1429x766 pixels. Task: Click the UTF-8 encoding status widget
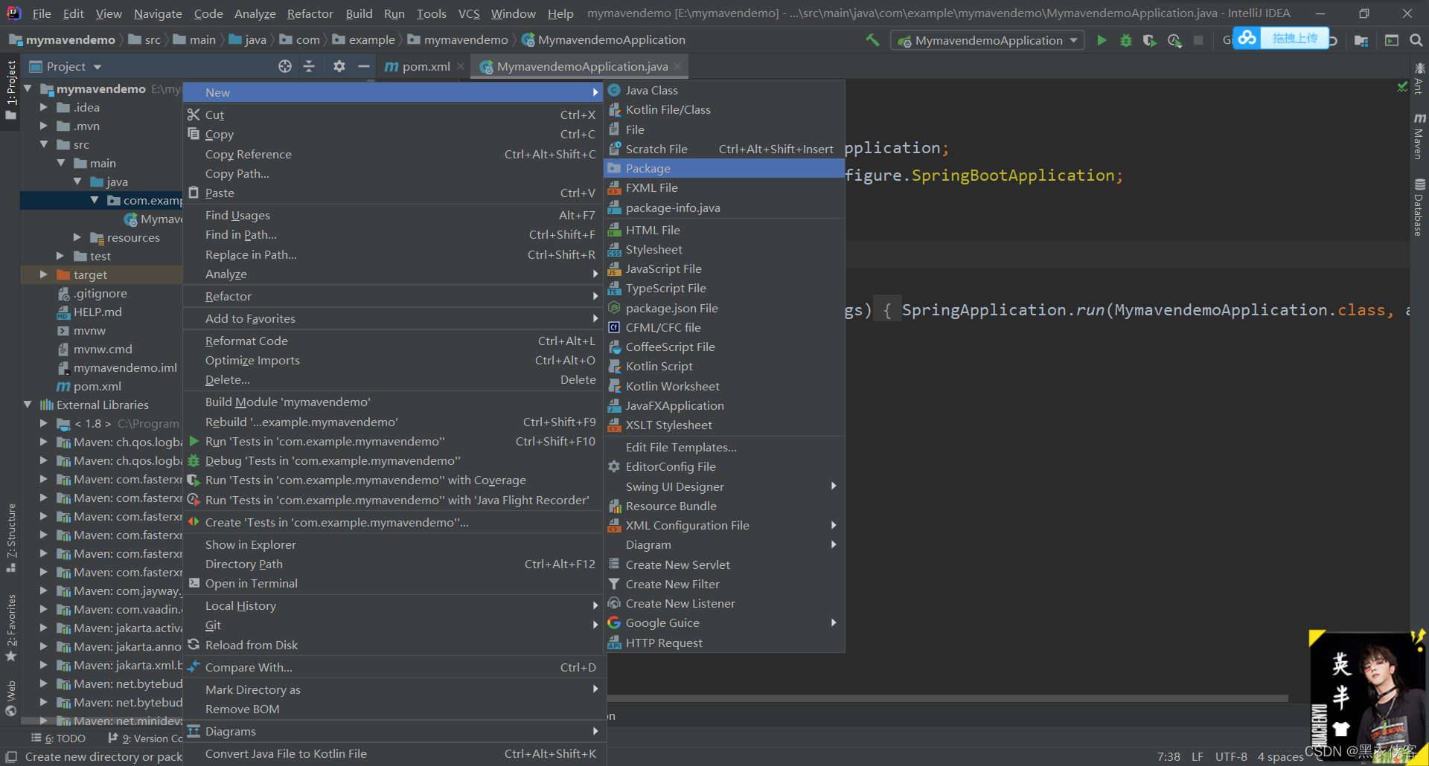pos(1231,756)
